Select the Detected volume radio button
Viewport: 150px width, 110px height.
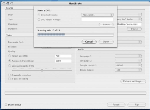pyautogui.click(x=39, y=15)
